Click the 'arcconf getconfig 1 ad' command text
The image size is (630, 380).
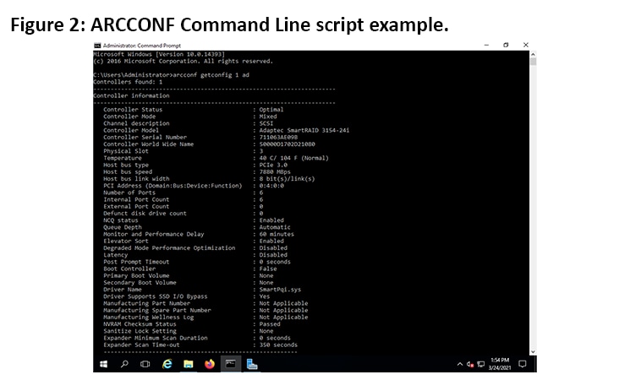click(211, 74)
